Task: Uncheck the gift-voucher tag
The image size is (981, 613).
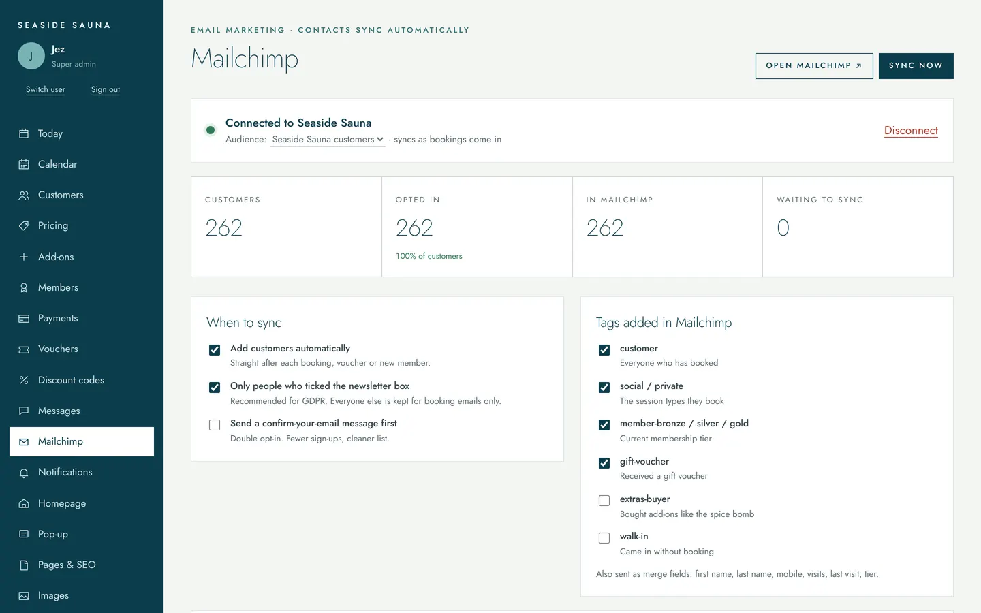Action: point(604,463)
